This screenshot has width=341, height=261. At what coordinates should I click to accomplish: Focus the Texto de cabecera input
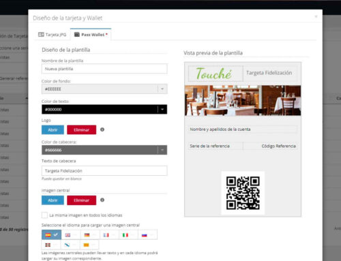[x=104, y=171]
